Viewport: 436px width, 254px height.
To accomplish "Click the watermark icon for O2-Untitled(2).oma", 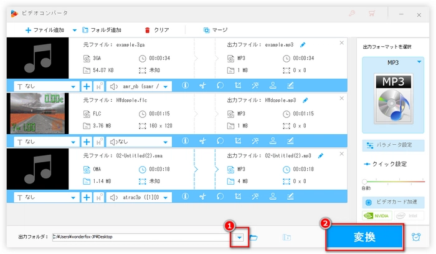I will click(x=272, y=197).
